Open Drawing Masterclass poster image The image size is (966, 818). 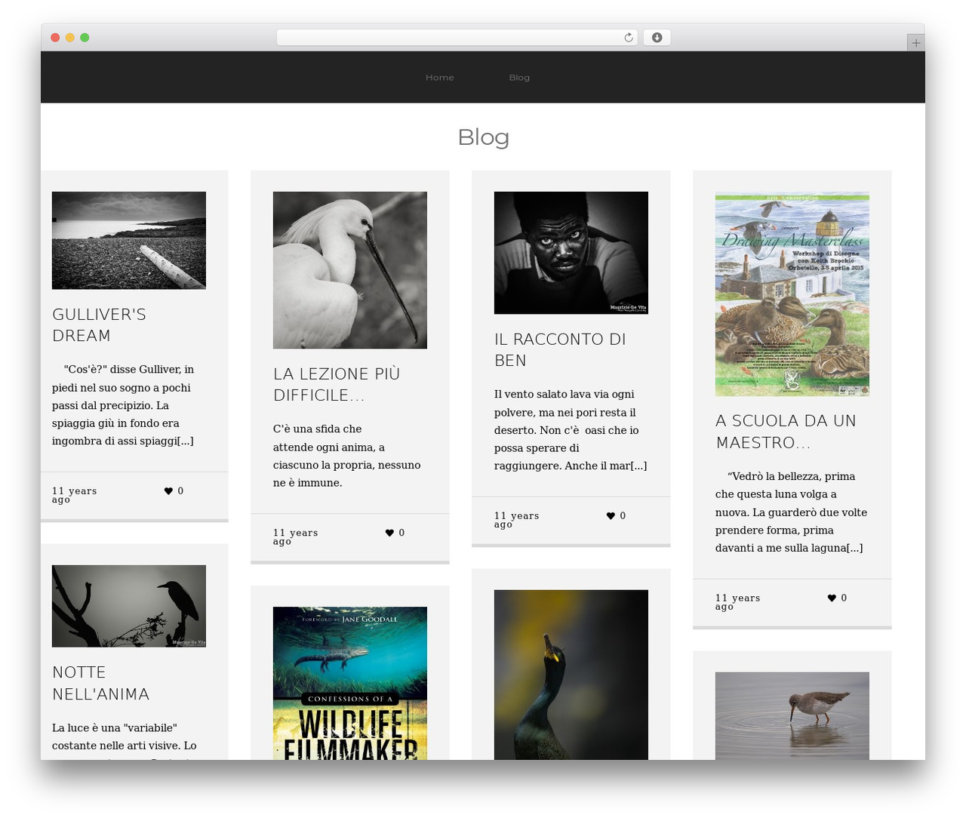(x=792, y=294)
